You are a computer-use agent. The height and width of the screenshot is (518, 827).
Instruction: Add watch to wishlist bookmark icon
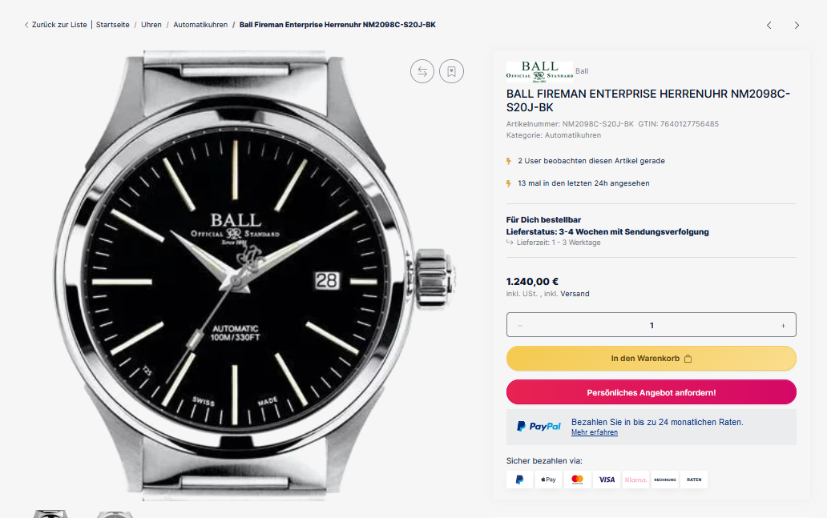point(452,71)
